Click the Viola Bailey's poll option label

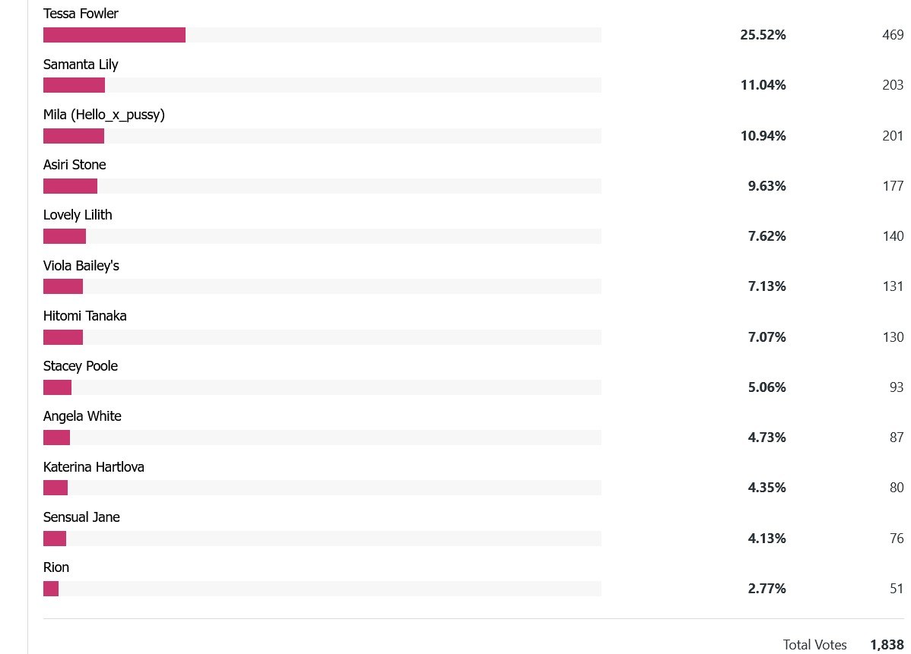pyautogui.click(x=81, y=266)
